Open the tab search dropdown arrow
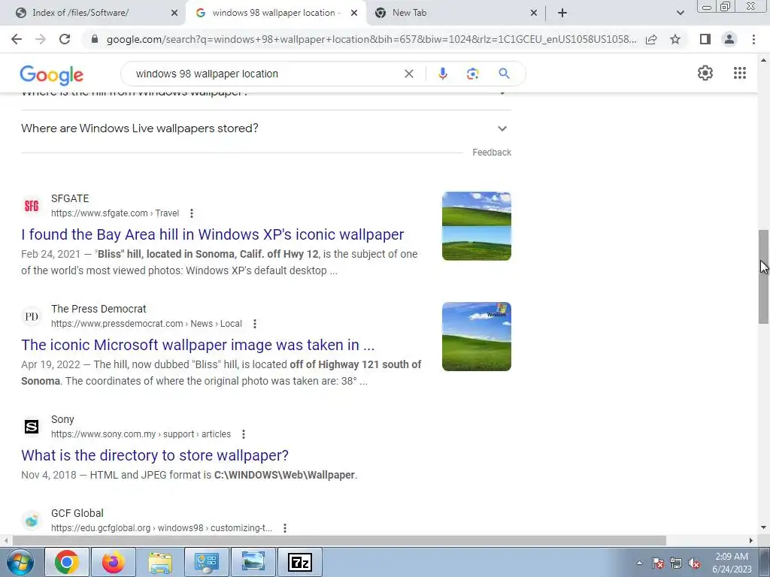The image size is (770, 577). (680, 13)
